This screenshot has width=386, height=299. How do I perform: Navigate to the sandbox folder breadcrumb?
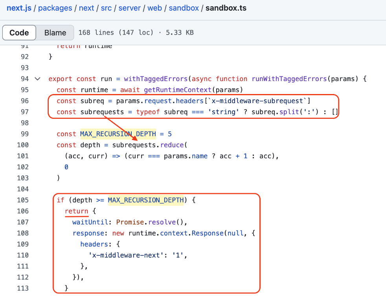pyautogui.click(x=184, y=8)
